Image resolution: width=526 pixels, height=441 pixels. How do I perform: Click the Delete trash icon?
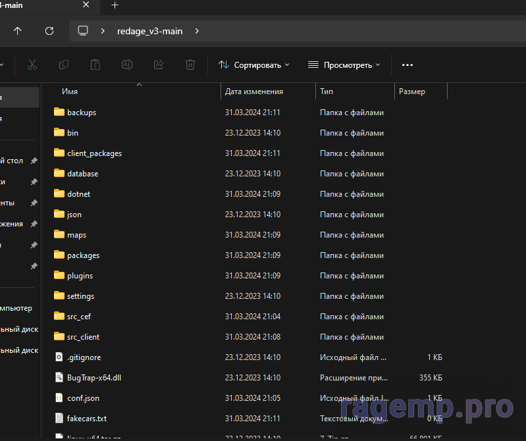(190, 65)
